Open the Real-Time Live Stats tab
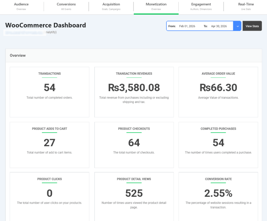Image resolution: width=267 pixels, height=221 pixels. coord(246,6)
